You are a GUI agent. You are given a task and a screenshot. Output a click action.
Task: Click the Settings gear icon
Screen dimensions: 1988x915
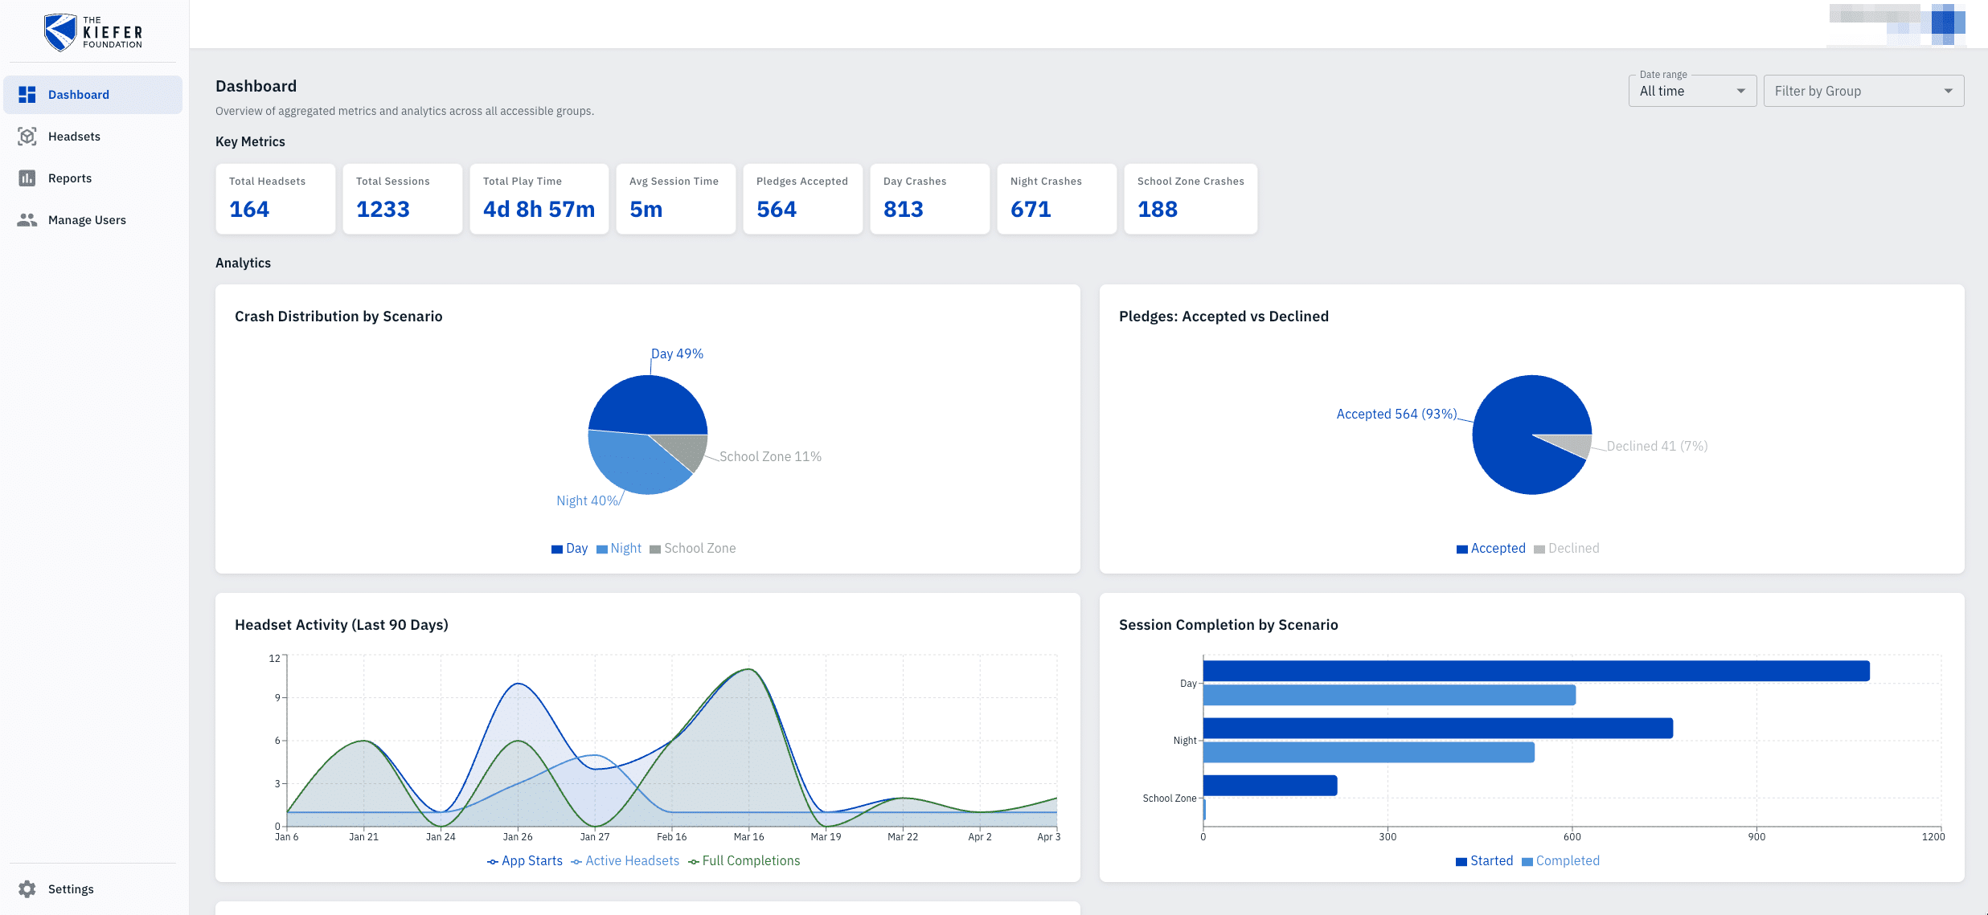click(x=27, y=889)
